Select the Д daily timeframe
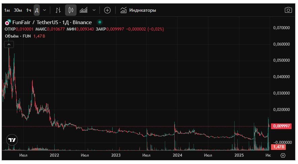This screenshot has width=298, height=164. pyautogui.click(x=37, y=10)
